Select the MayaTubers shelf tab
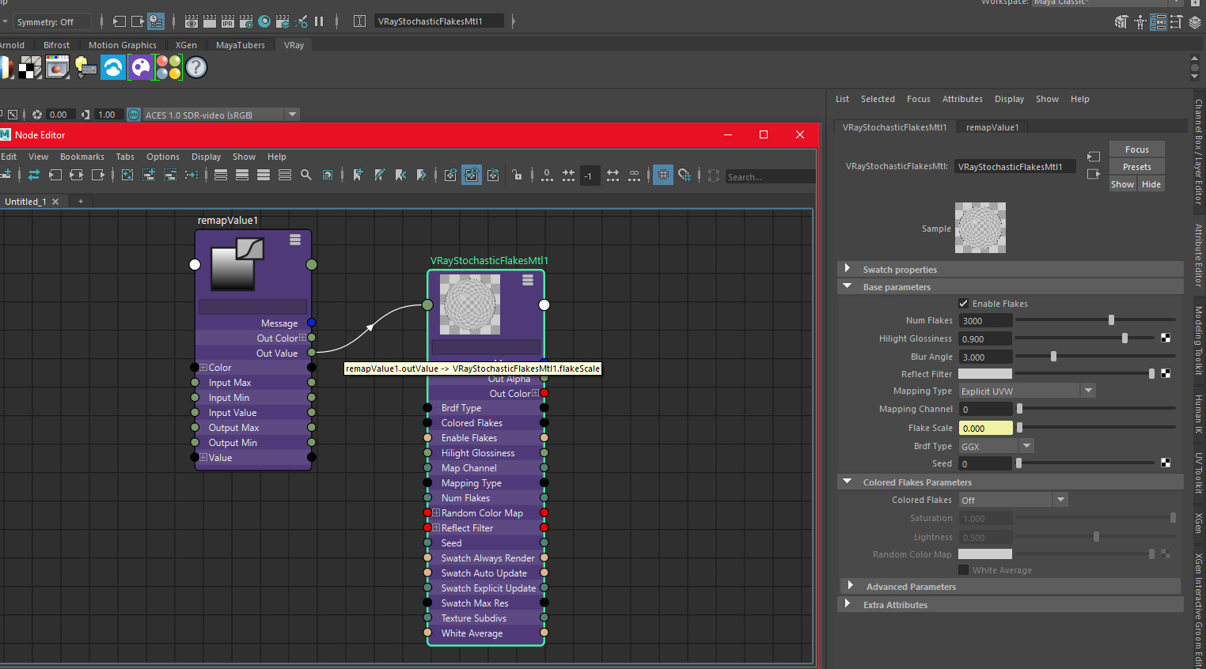This screenshot has height=669, width=1206. 241,45
